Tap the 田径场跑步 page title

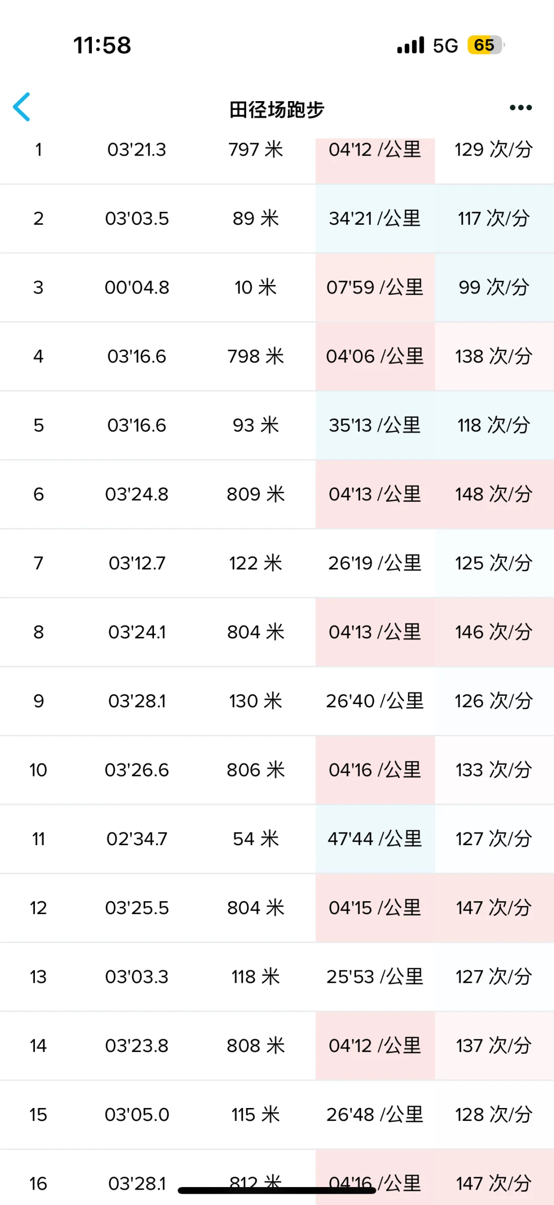[276, 109]
